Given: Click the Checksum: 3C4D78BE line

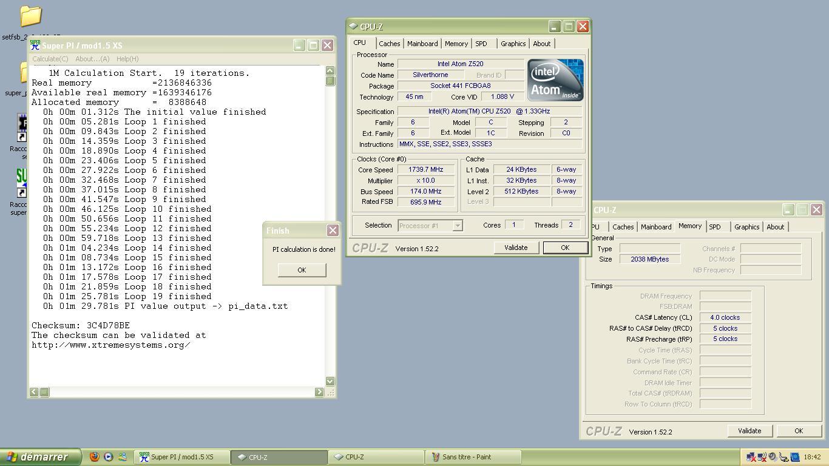Looking at the screenshot, I should pos(81,325).
